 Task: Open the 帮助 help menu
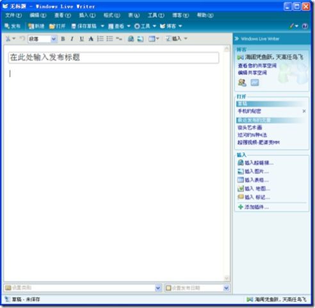tap(205, 15)
